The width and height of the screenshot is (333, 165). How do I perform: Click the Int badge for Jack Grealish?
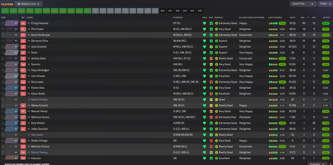point(23,47)
